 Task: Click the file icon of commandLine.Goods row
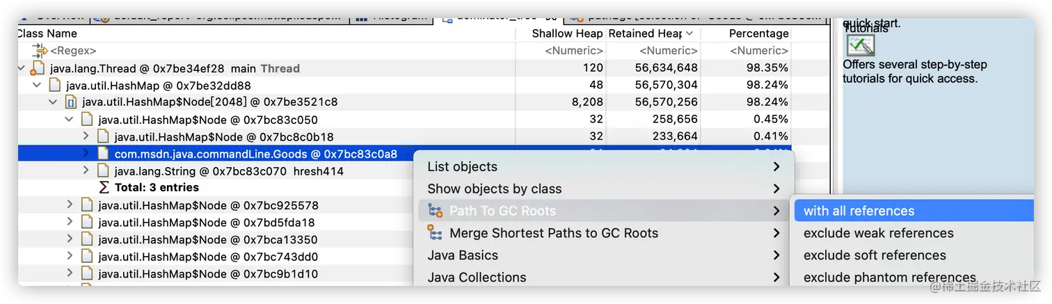(x=102, y=153)
